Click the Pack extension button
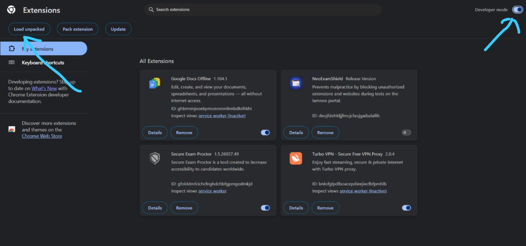 78,29
